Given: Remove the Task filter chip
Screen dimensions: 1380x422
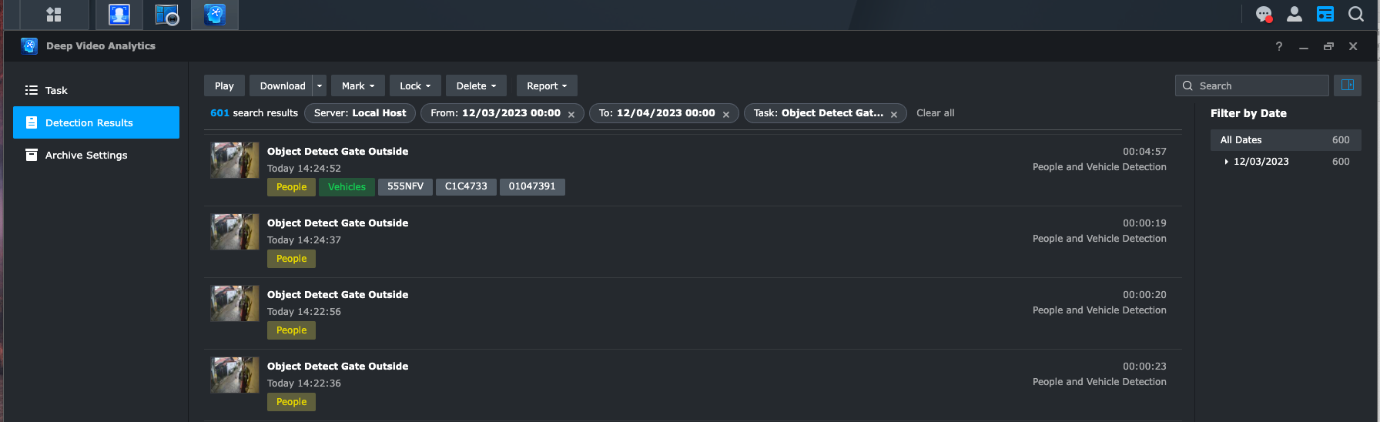Looking at the screenshot, I should coord(894,114).
